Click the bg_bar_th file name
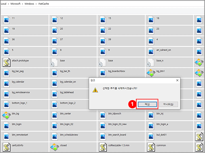This screenshot has height=153, width=205. (65, 71)
